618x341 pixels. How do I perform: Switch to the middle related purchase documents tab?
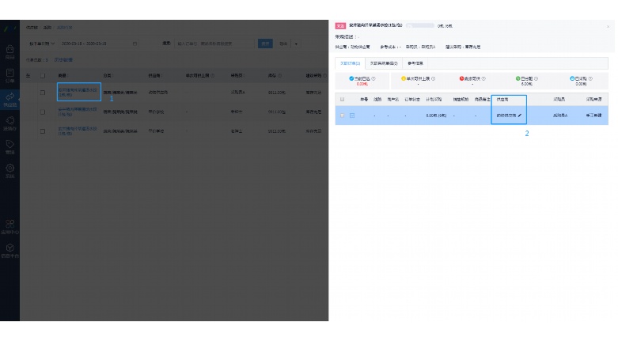tap(384, 63)
